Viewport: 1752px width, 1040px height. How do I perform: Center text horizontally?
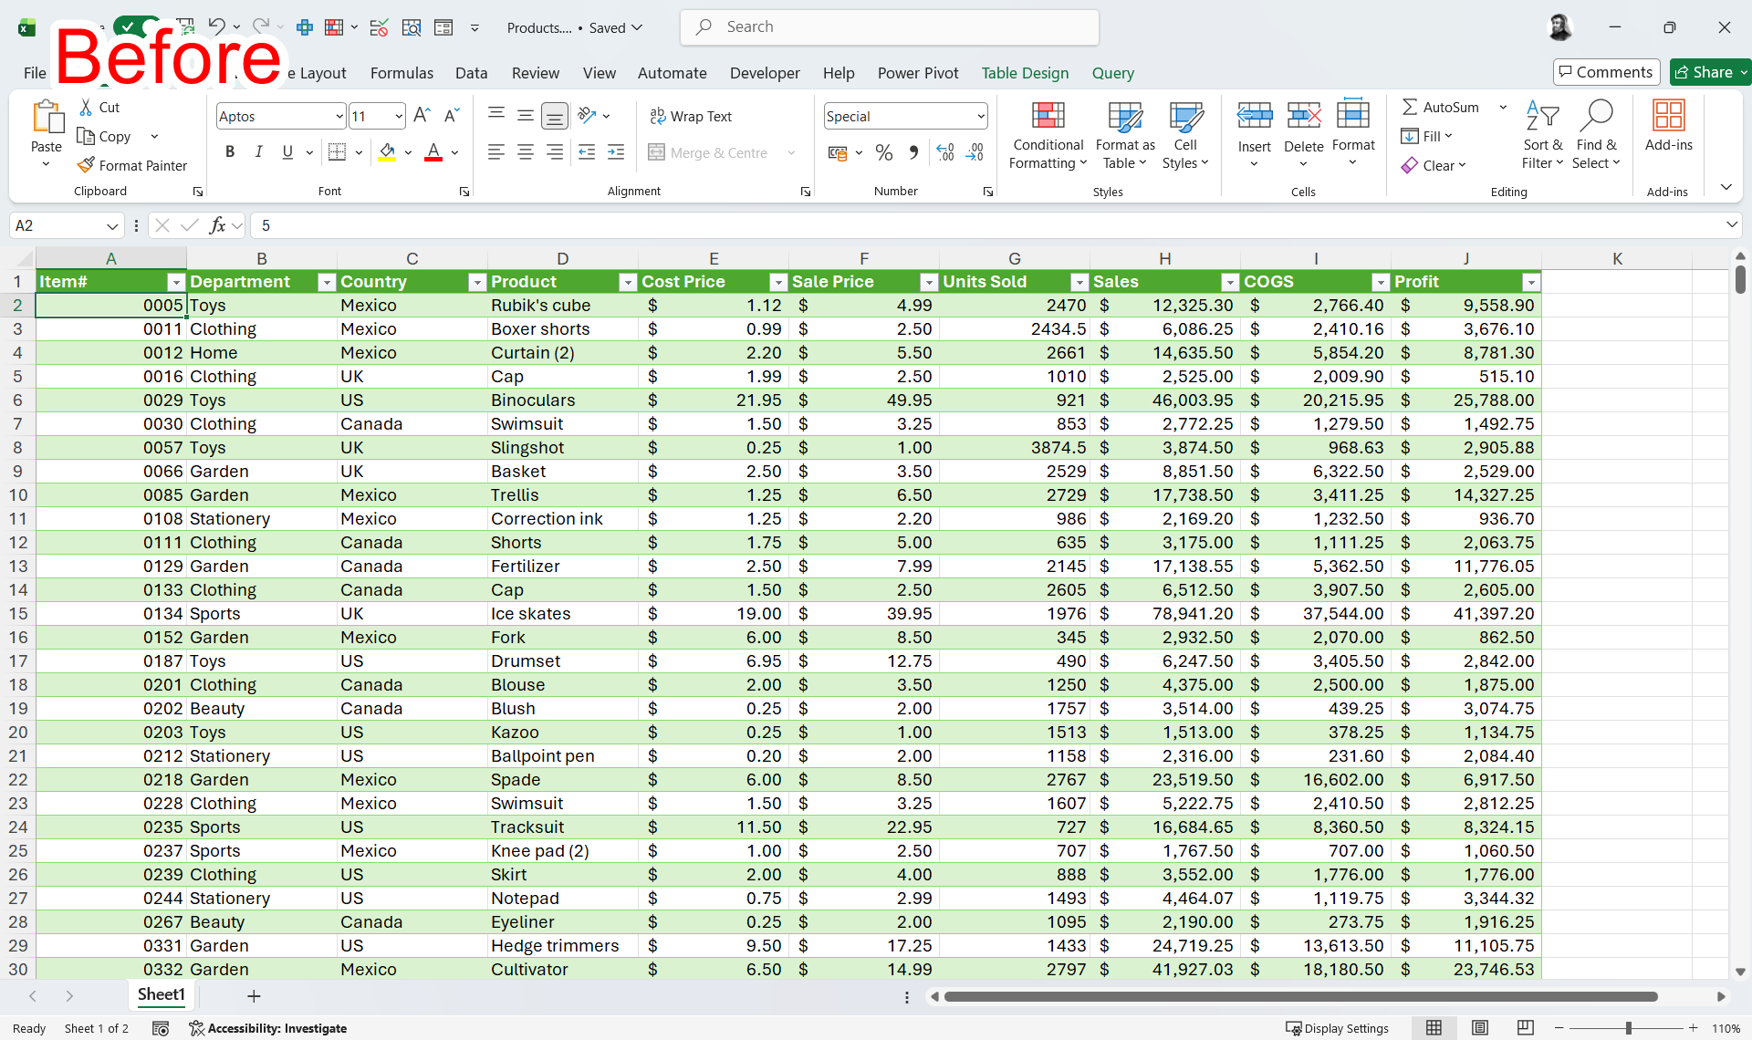[526, 152]
